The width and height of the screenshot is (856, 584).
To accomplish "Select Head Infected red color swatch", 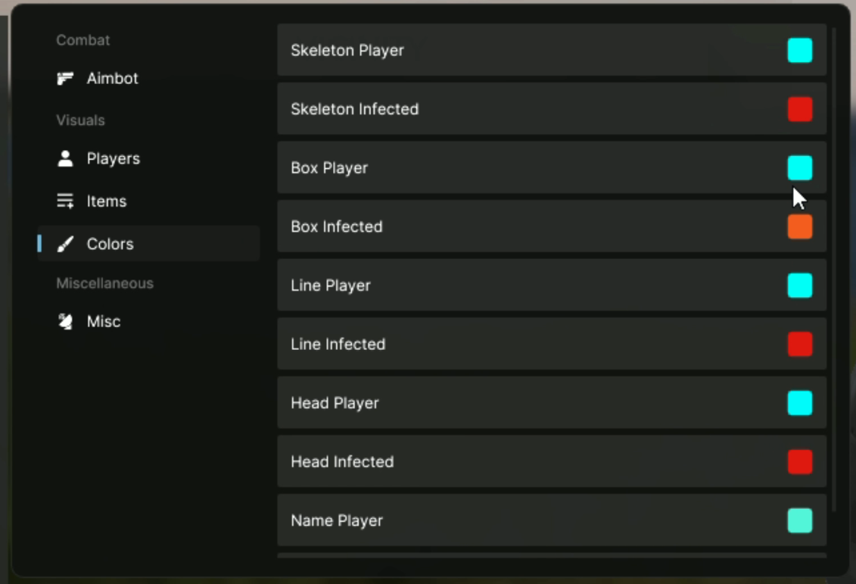I will 799,462.
